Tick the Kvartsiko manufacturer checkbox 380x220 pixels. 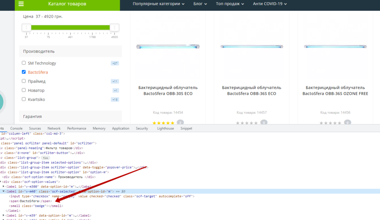click(x=24, y=99)
